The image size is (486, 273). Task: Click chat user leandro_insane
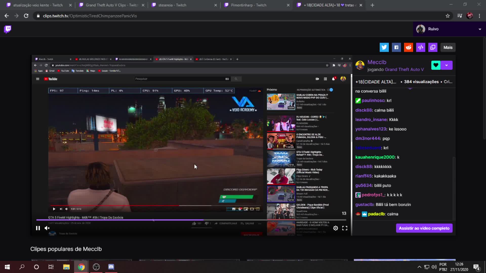(371, 120)
